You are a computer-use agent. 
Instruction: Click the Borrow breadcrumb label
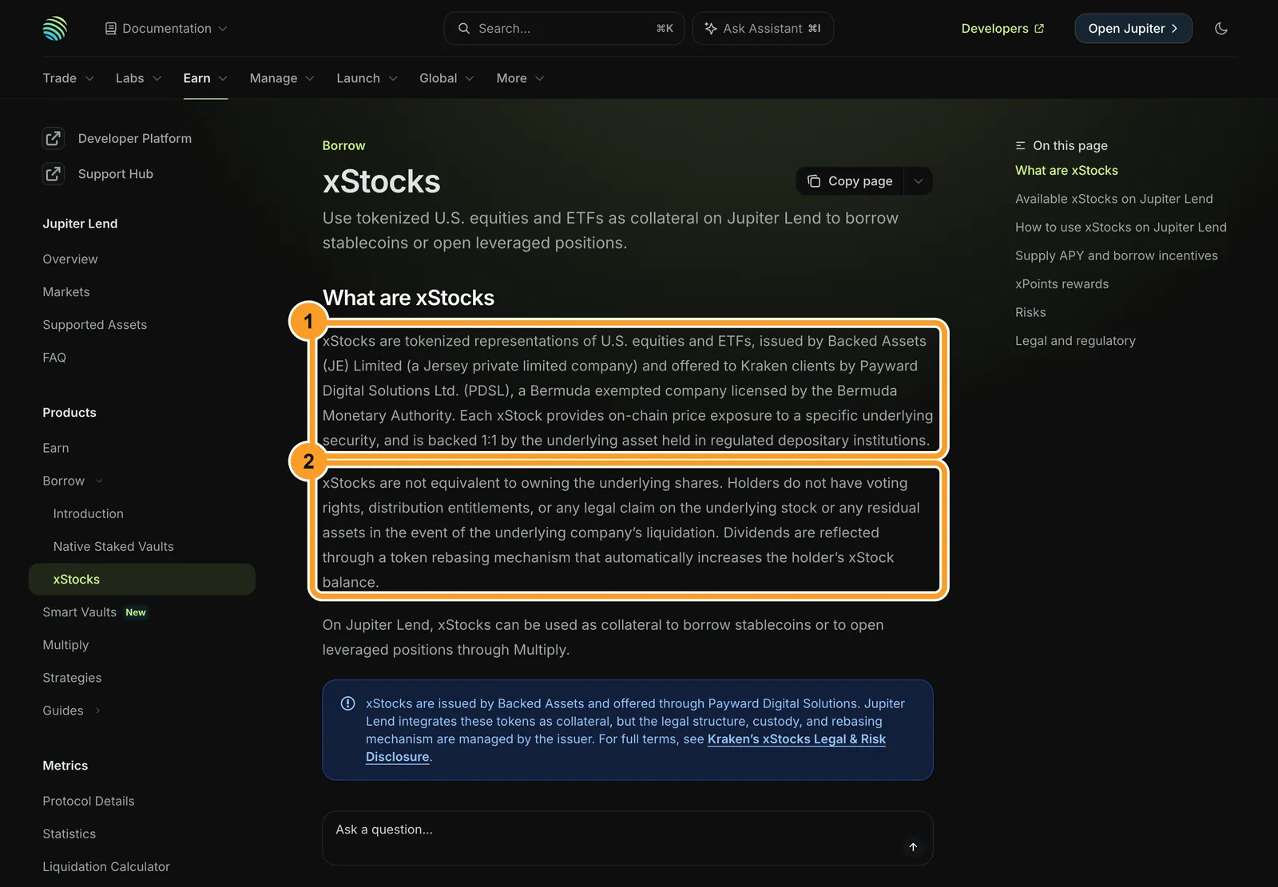[x=343, y=145]
